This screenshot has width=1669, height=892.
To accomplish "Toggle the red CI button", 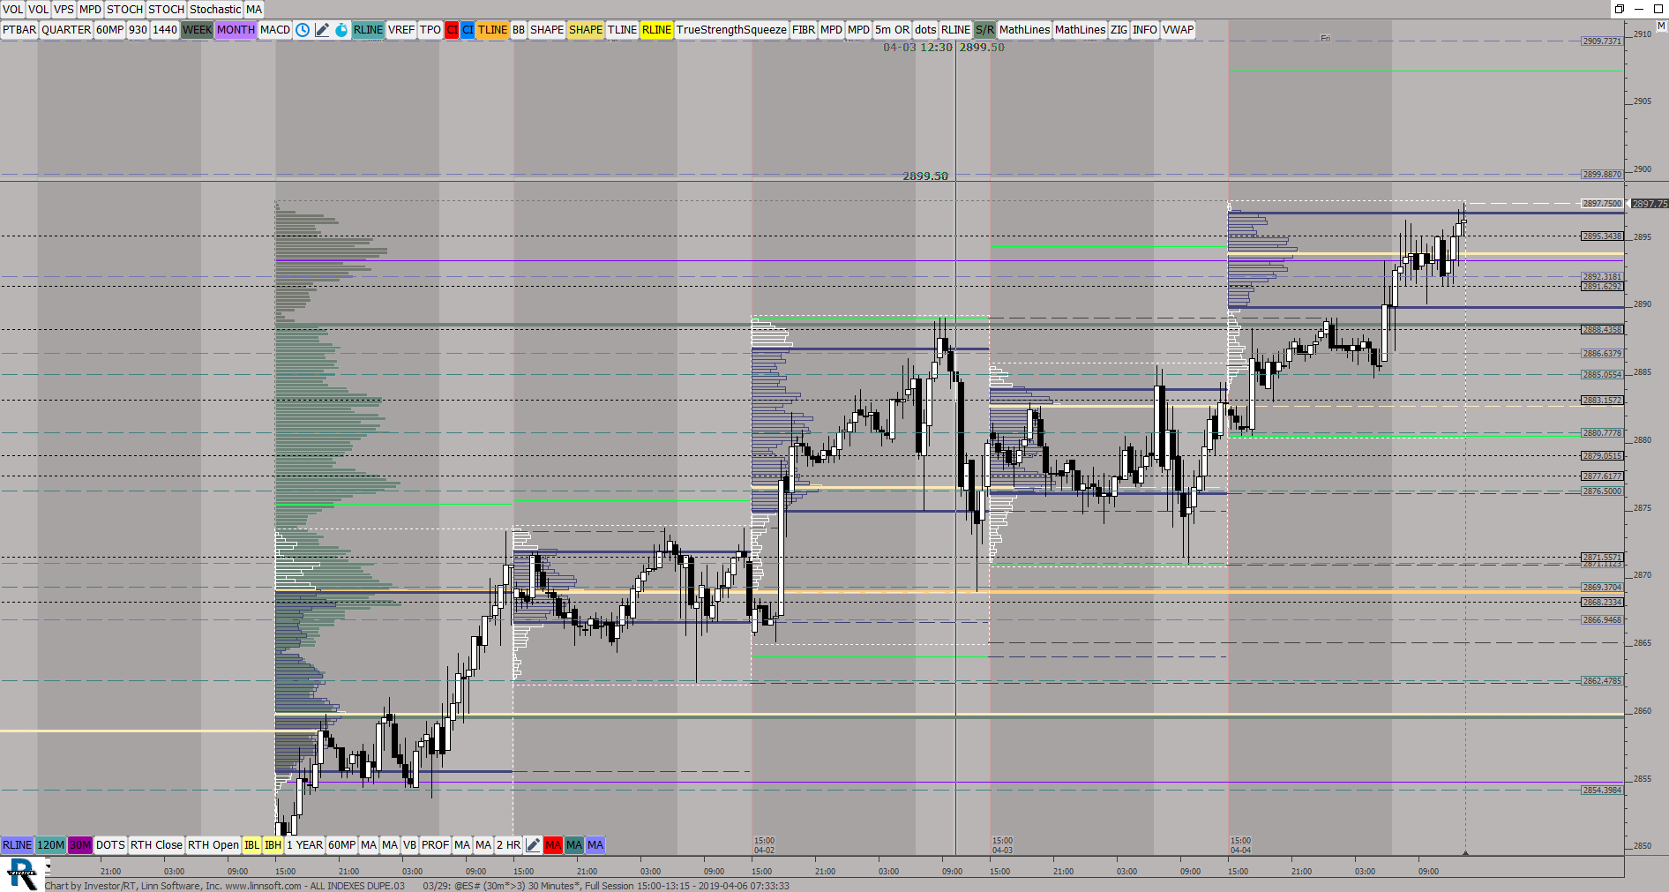I will tap(452, 30).
